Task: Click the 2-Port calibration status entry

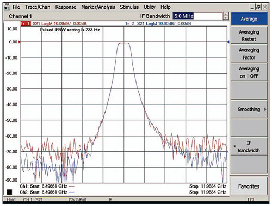Action: pyautogui.click(x=78, y=199)
